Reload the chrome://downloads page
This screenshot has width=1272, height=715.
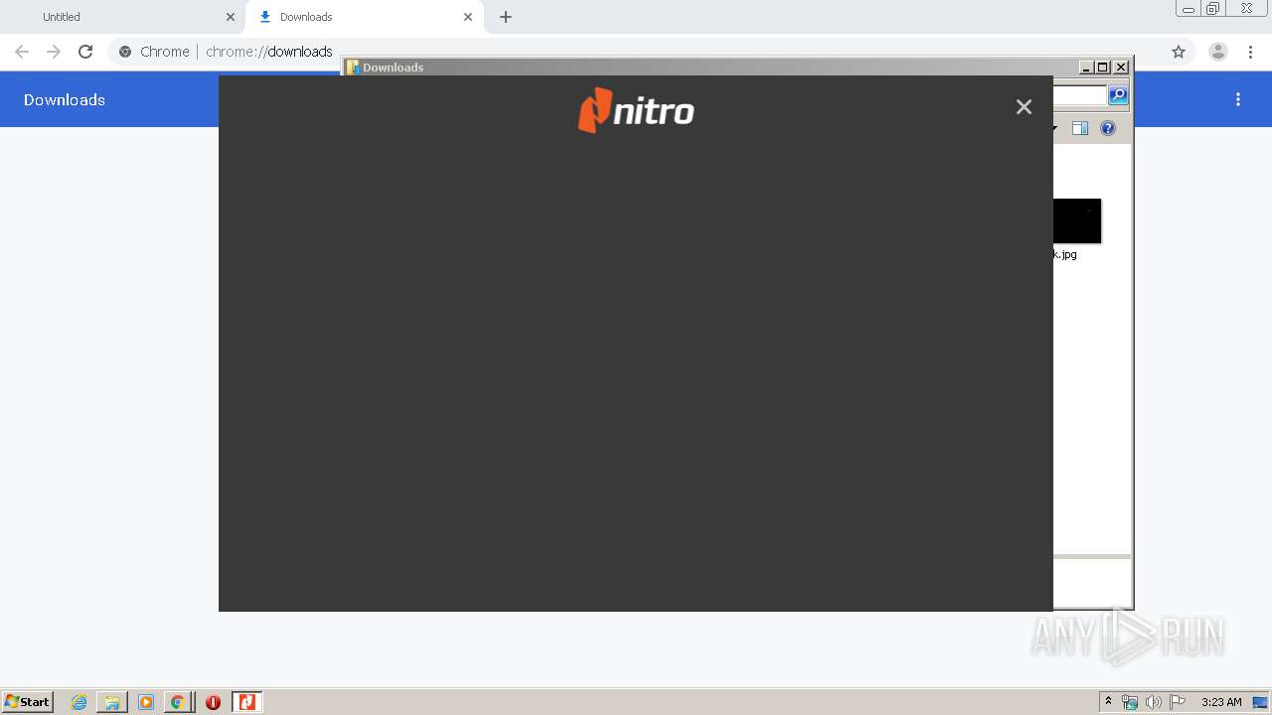point(85,52)
